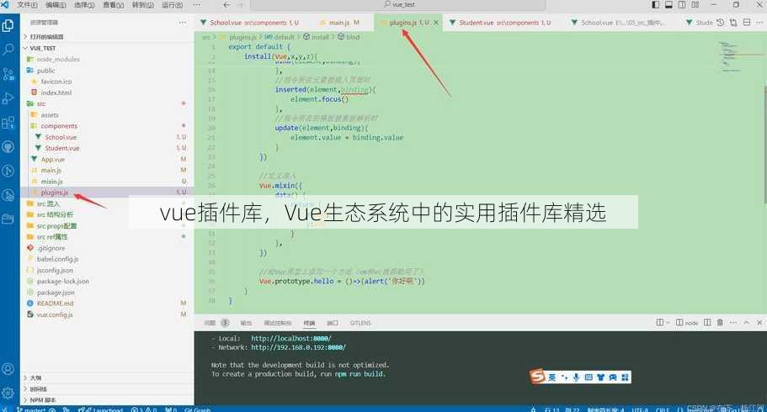
Task: Expand the 打开的编辑器 section
Action: point(107,37)
